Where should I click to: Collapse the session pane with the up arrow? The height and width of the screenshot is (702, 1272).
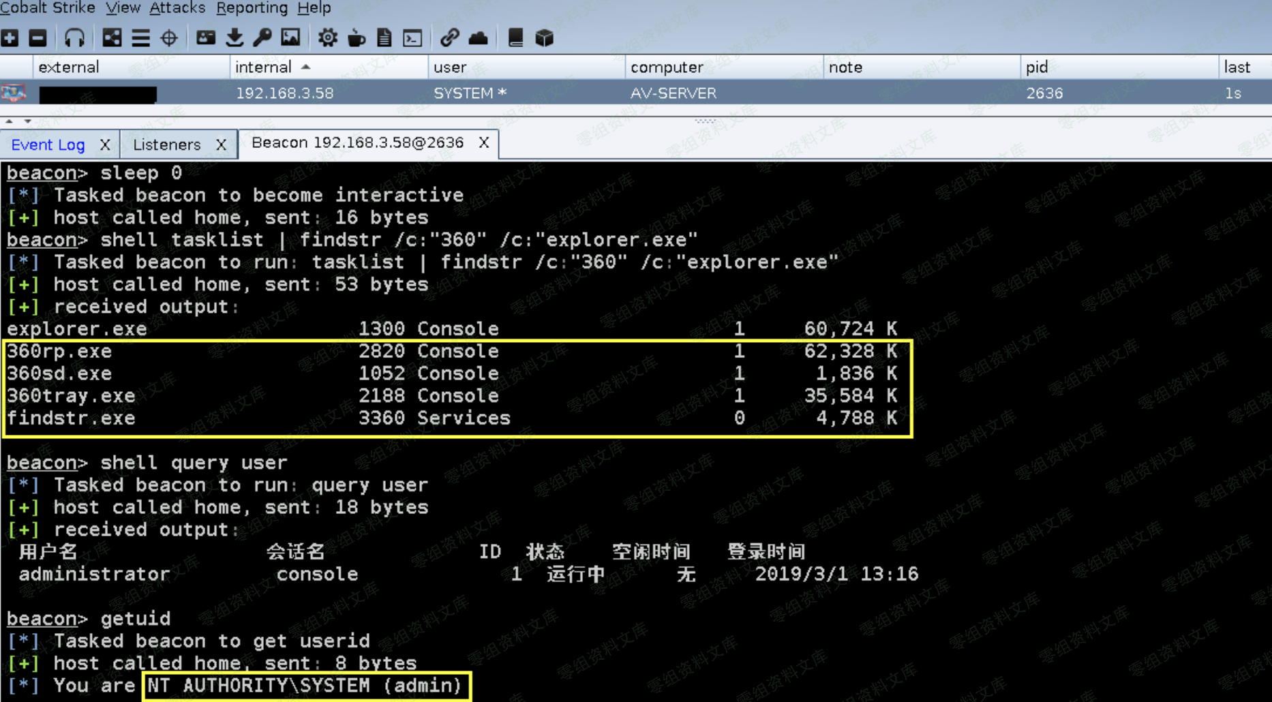(9, 121)
